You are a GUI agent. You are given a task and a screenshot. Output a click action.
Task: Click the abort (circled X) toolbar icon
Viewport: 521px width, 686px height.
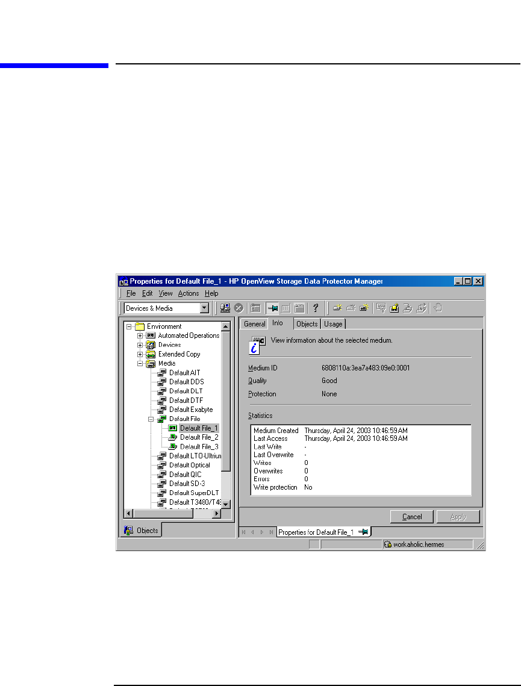click(x=239, y=308)
